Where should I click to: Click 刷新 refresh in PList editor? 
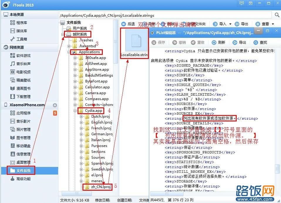coord(218,43)
